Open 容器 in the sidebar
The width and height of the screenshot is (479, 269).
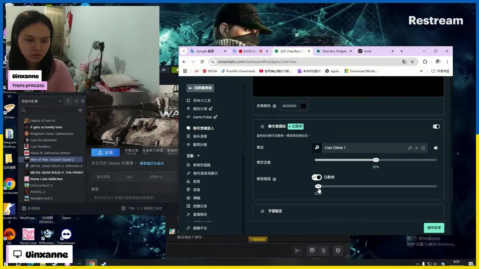(x=193, y=189)
